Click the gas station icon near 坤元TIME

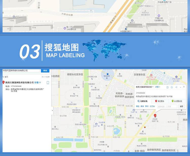coord(145,127)
